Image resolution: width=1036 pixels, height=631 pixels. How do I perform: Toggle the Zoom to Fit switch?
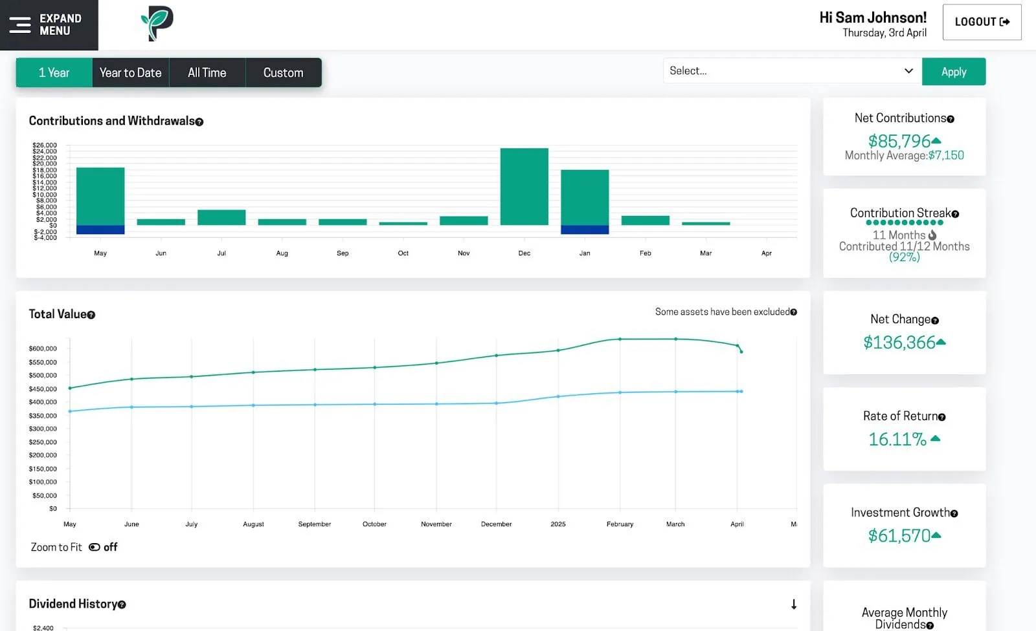pyautogui.click(x=95, y=547)
